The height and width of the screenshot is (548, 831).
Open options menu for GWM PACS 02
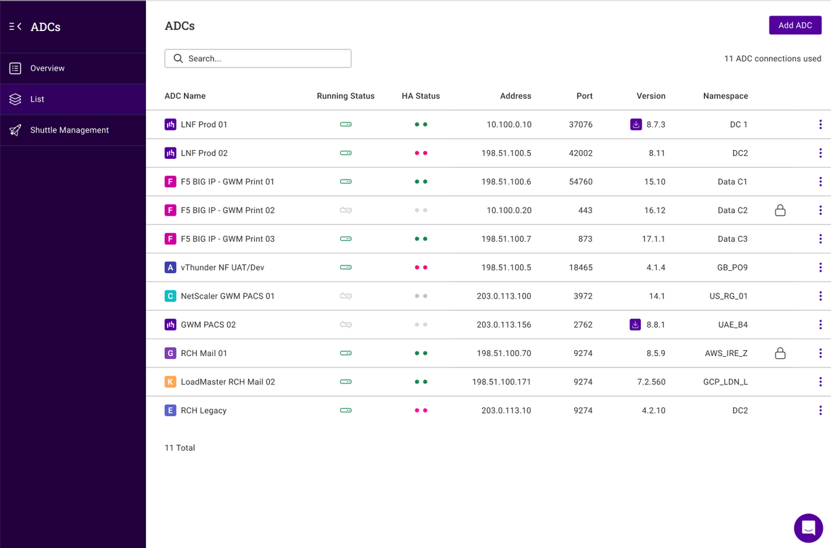820,325
